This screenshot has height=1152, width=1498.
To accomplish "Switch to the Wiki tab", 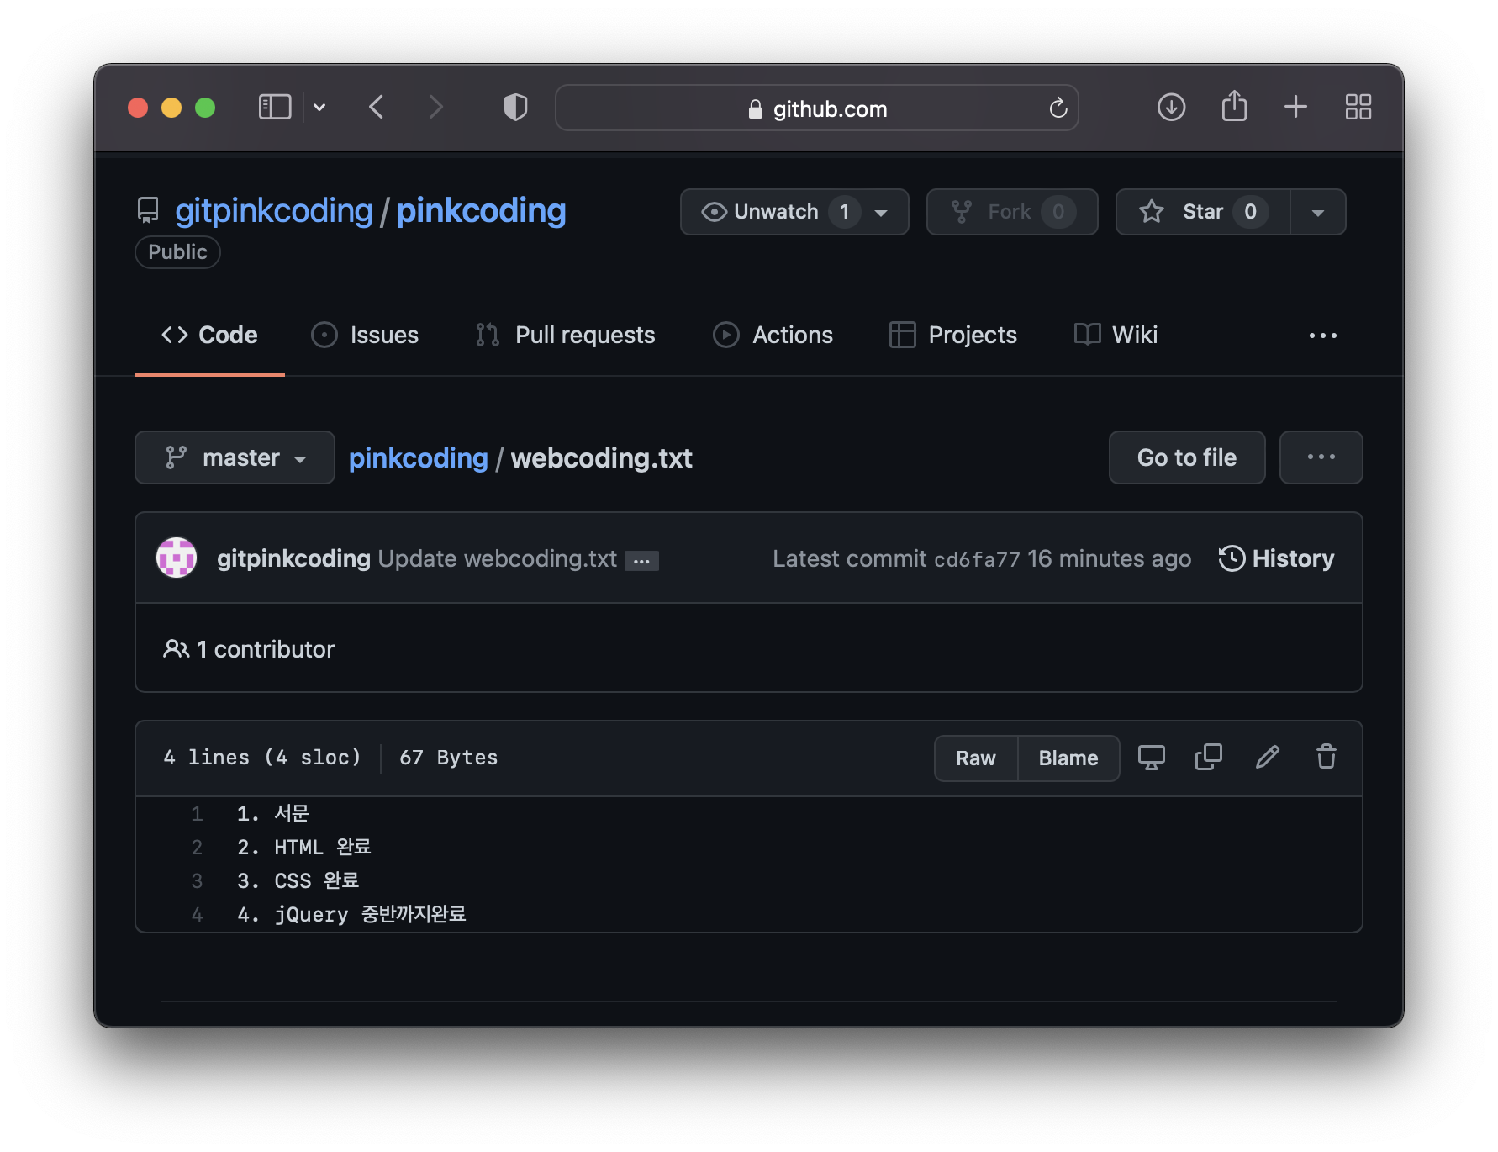I will pyautogui.click(x=1116, y=335).
